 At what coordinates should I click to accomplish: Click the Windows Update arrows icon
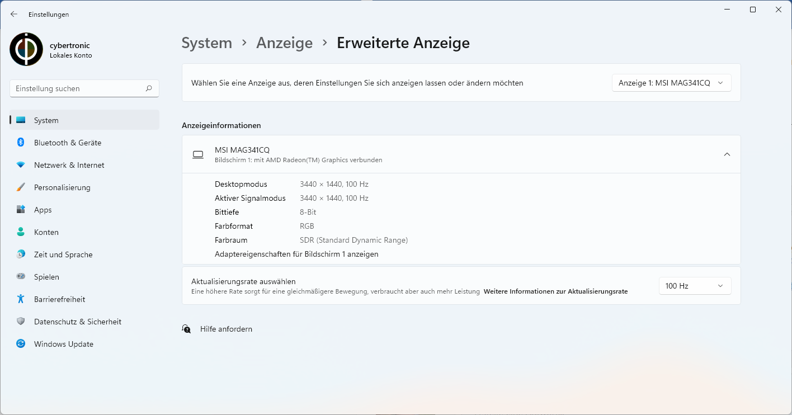(21, 344)
